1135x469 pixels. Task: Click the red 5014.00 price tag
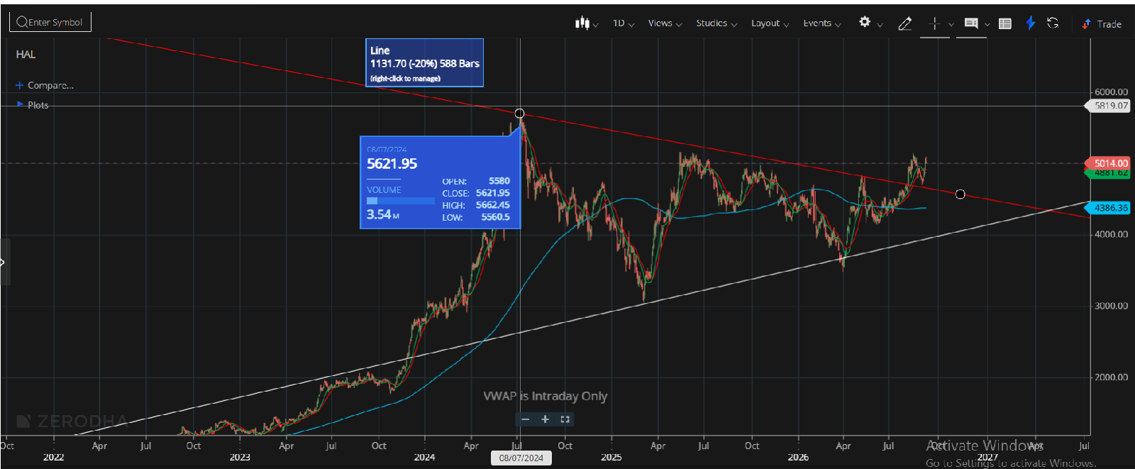click(x=1109, y=163)
